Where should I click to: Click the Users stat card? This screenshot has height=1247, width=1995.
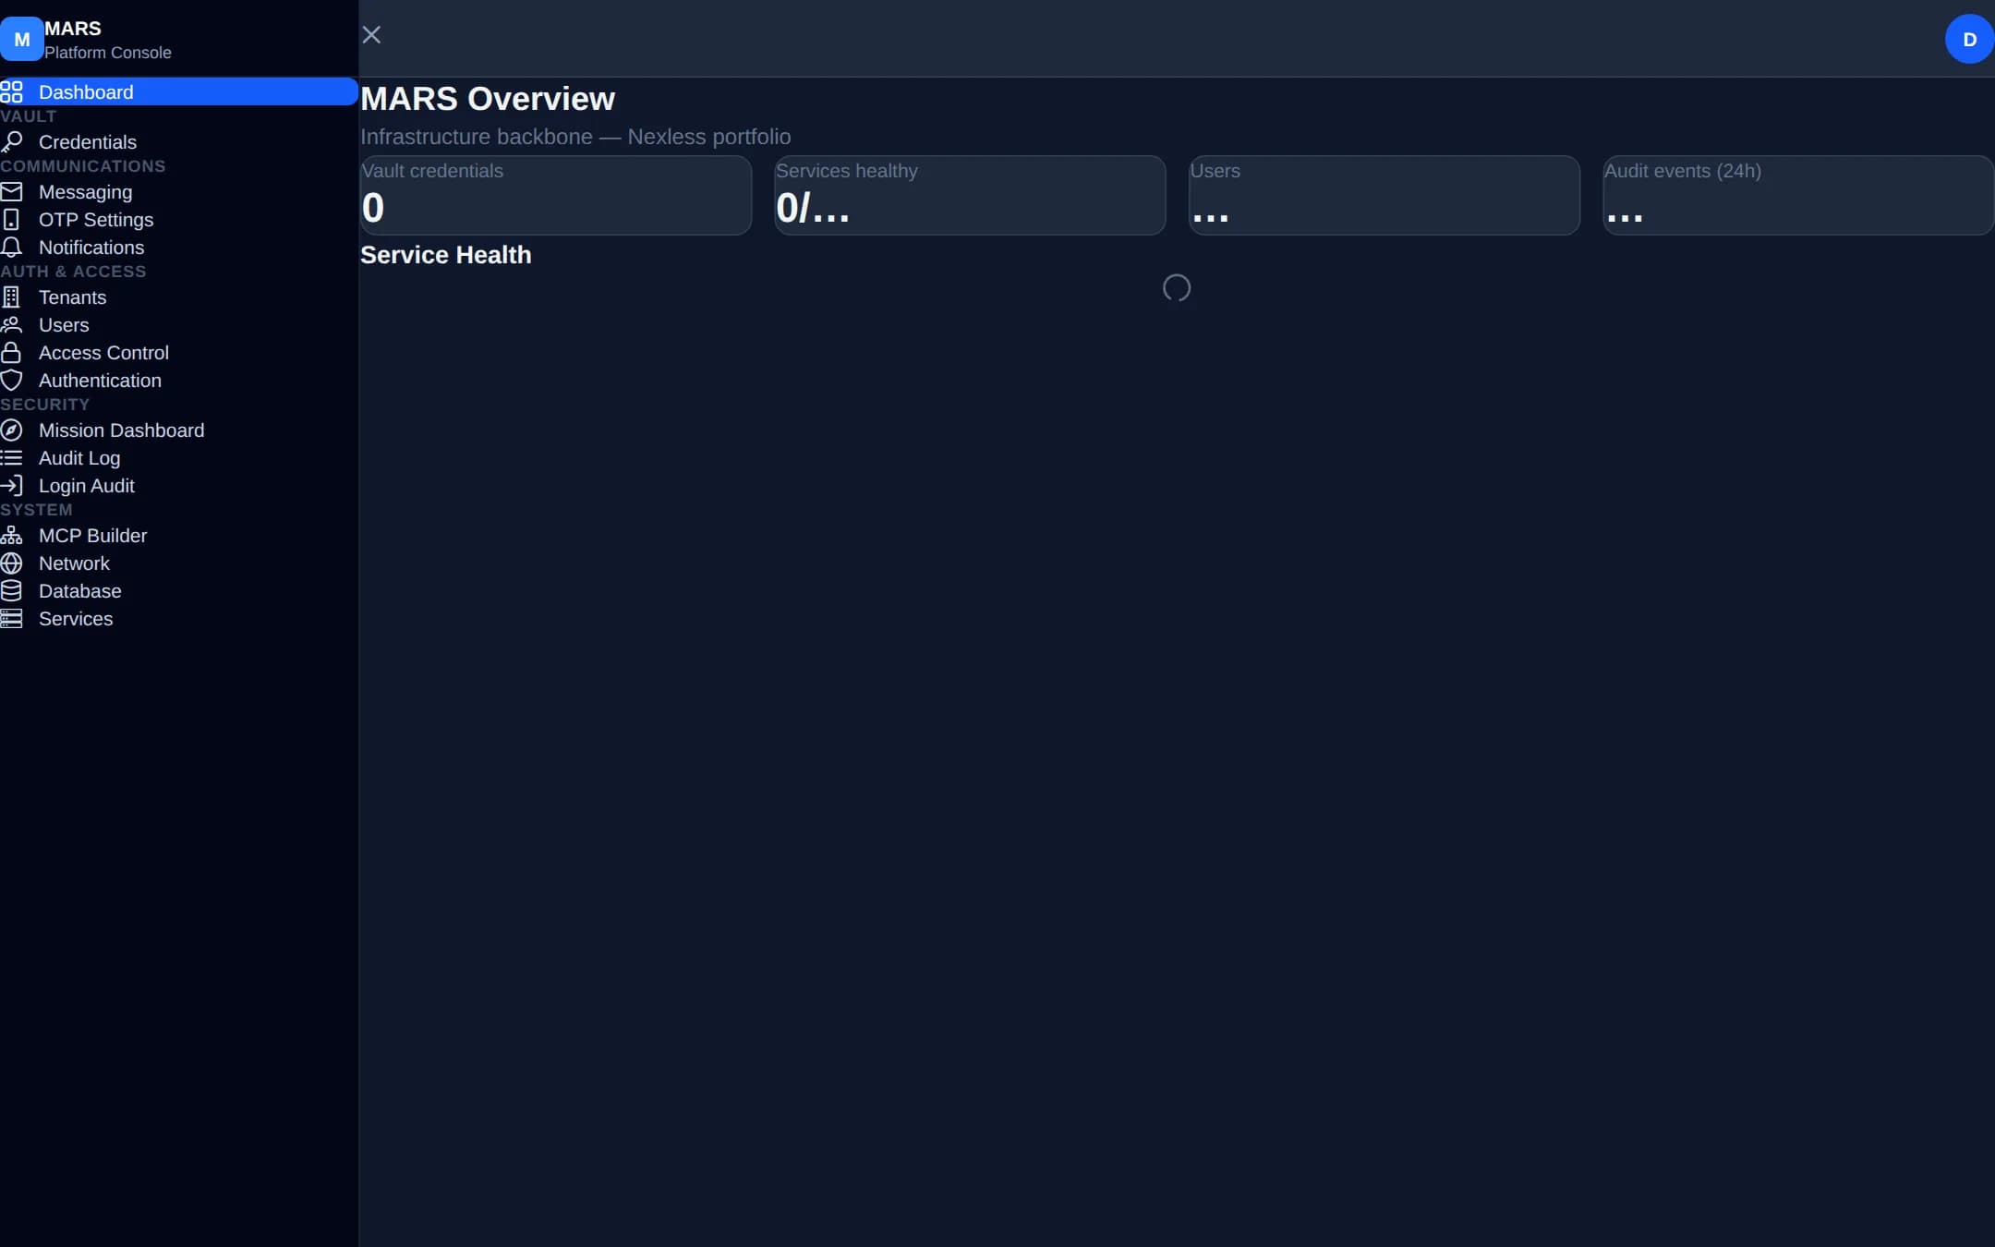[x=1384, y=195]
